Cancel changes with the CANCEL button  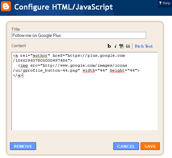[126, 146]
